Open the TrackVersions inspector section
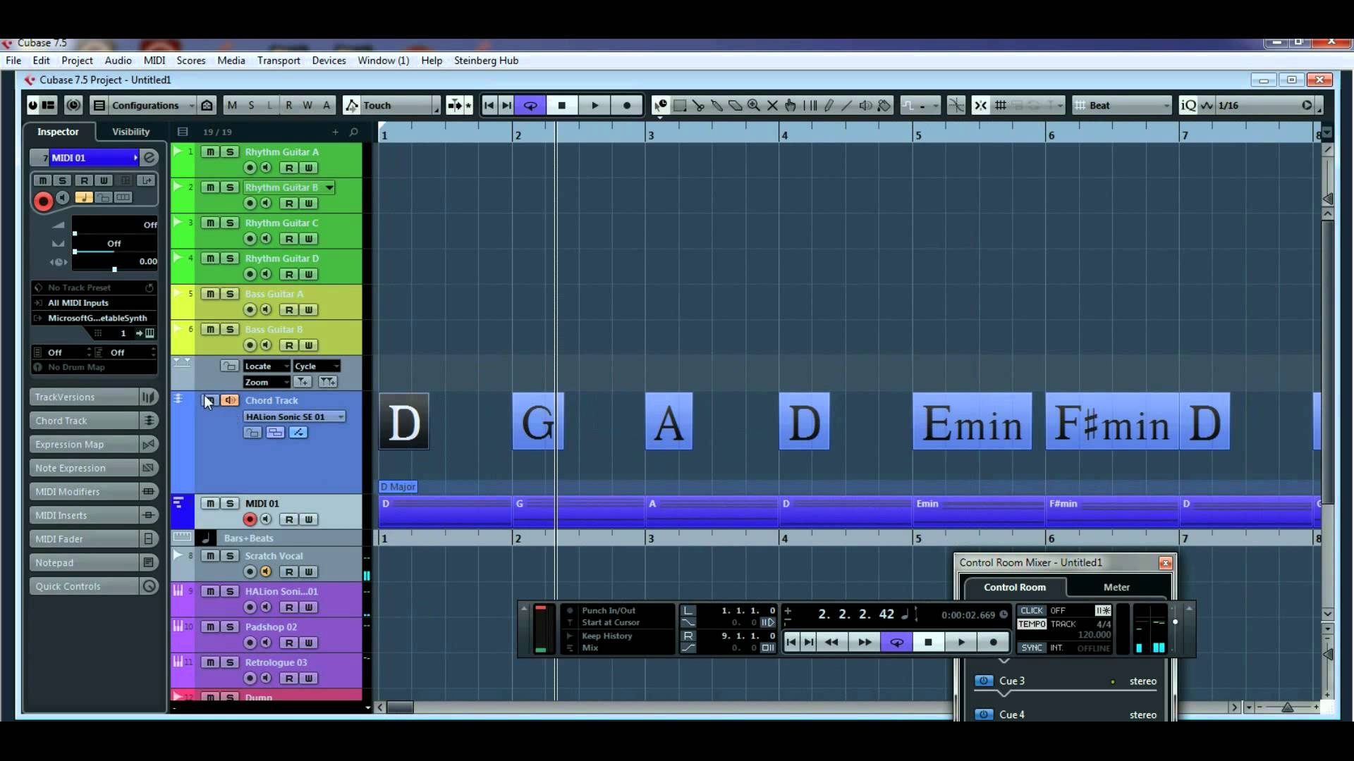Screen dimensions: 1354x761 [x=84, y=397]
